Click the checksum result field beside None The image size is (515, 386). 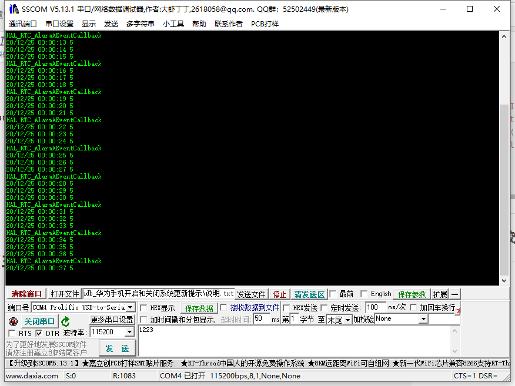(444, 318)
